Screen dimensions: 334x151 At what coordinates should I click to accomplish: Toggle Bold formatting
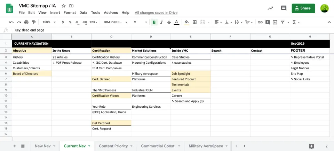(x=154, y=22)
